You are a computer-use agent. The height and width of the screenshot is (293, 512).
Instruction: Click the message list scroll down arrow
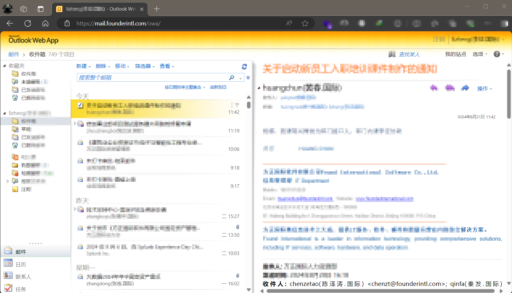(249, 290)
